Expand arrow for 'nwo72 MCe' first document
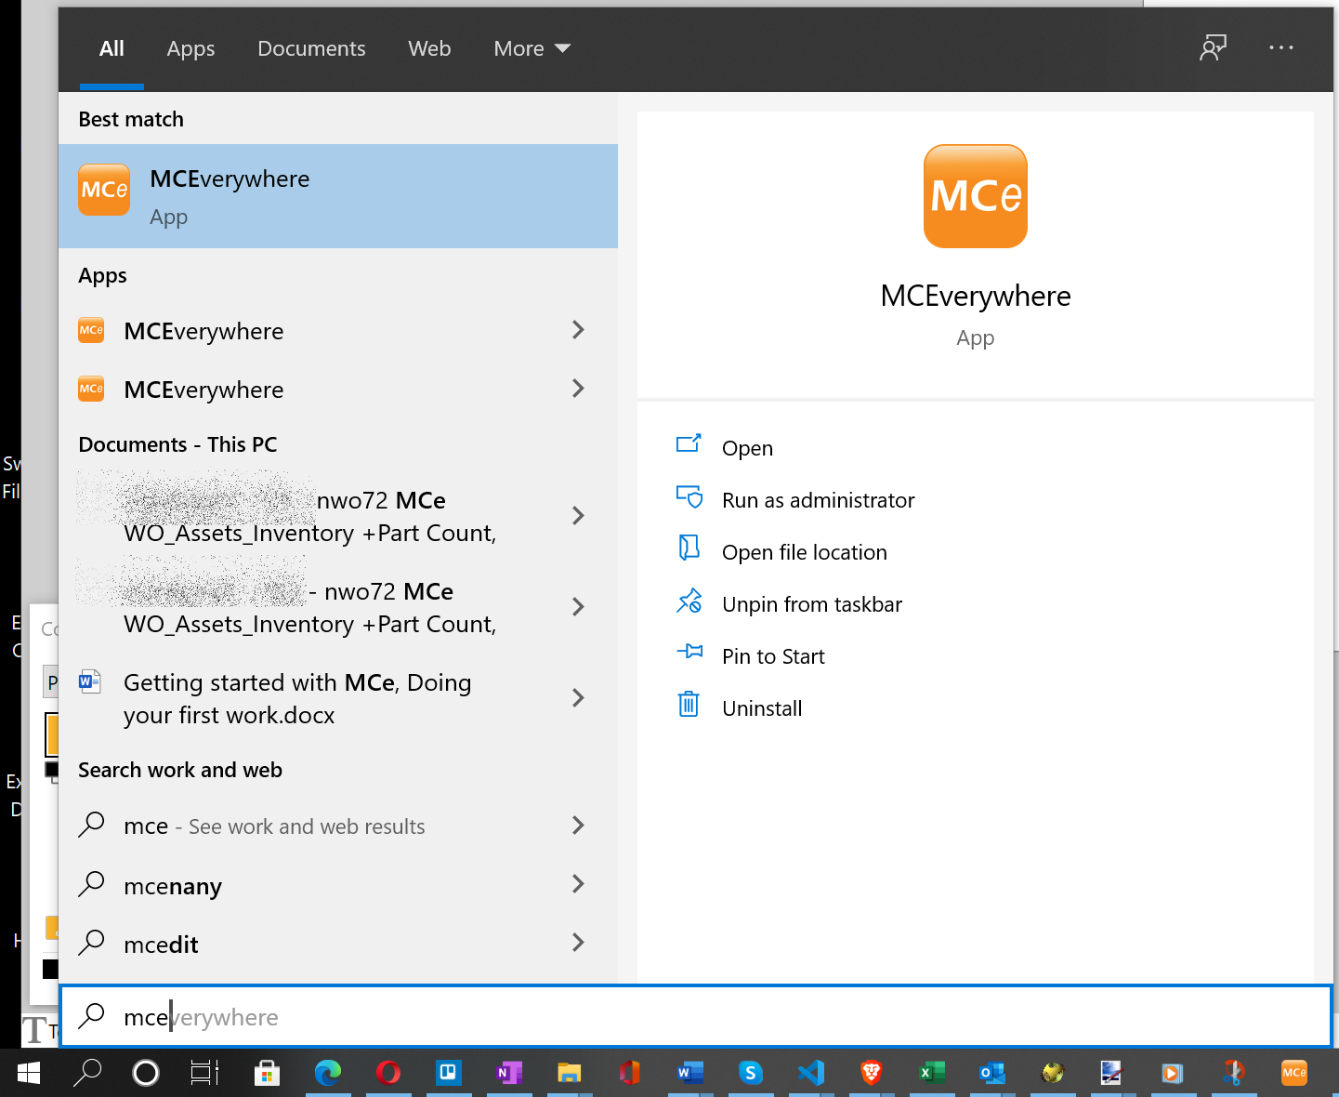 578,516
